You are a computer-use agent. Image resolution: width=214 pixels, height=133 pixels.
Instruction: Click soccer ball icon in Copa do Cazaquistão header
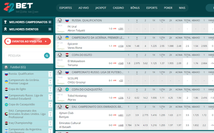pos(60,89)
